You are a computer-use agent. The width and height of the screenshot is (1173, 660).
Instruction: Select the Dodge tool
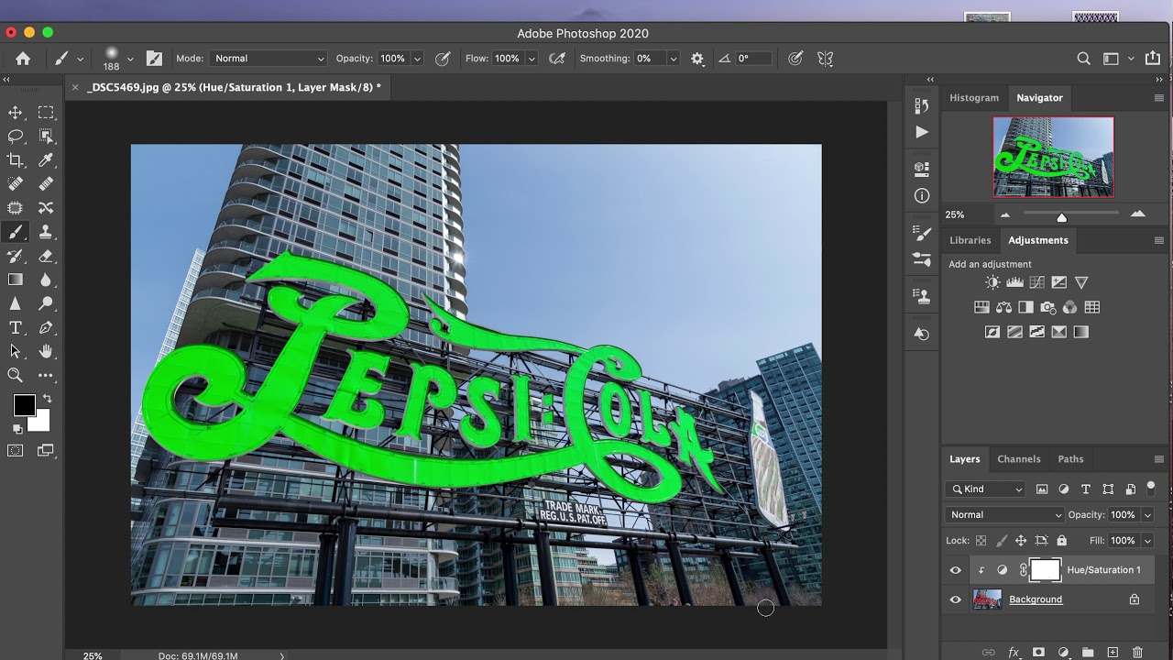(x=46, y=303)
